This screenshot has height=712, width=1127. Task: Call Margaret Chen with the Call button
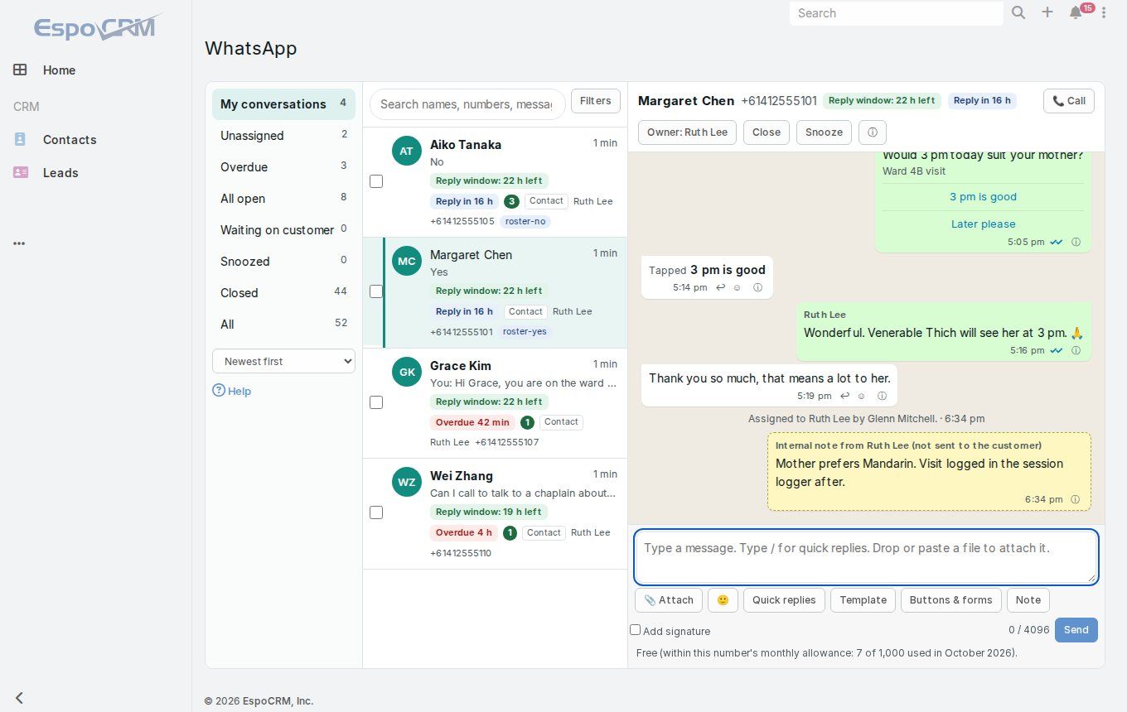pyautogui.click(x=1069, y=101)
